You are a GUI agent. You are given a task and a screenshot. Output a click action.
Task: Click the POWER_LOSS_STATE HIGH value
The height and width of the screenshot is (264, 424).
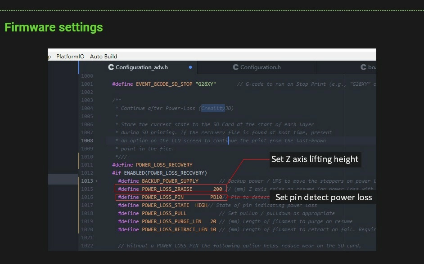[201, 205]
